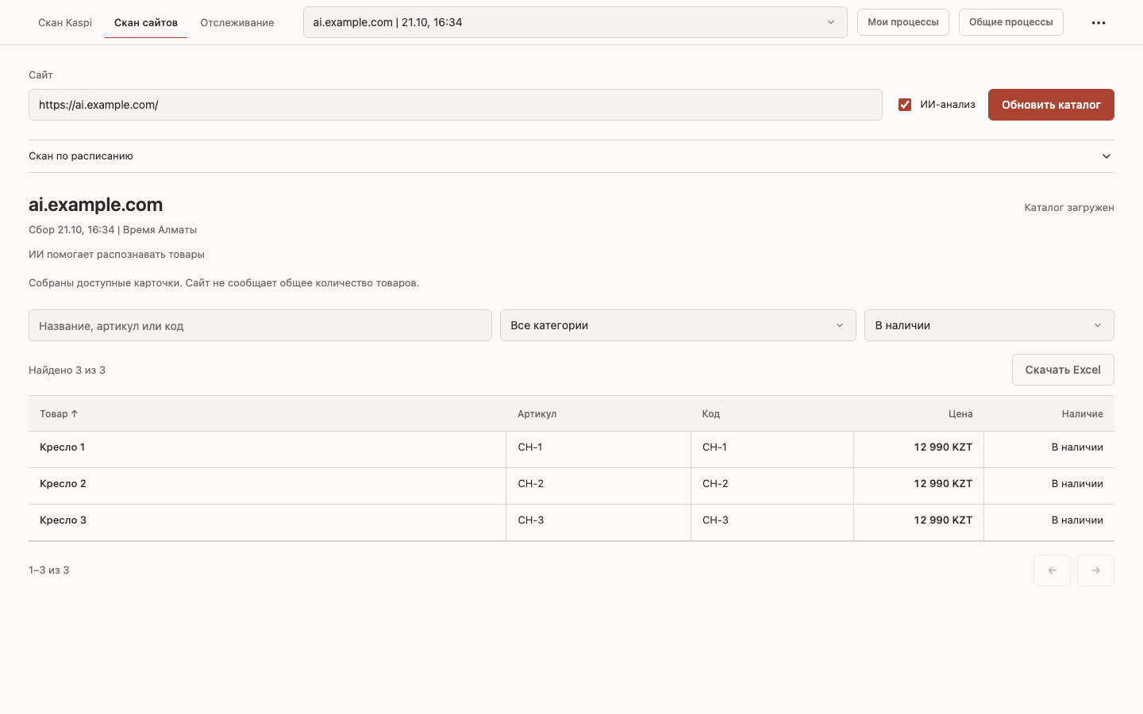The height and width of the screenshot is (714, 1143).
Task: Click the Цена column header
Action: pyautogui.click(x=960, y=414)
